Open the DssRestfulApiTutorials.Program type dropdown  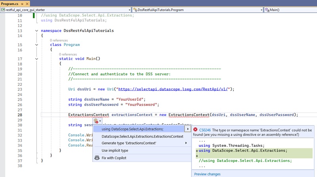[x=261, y=10]
